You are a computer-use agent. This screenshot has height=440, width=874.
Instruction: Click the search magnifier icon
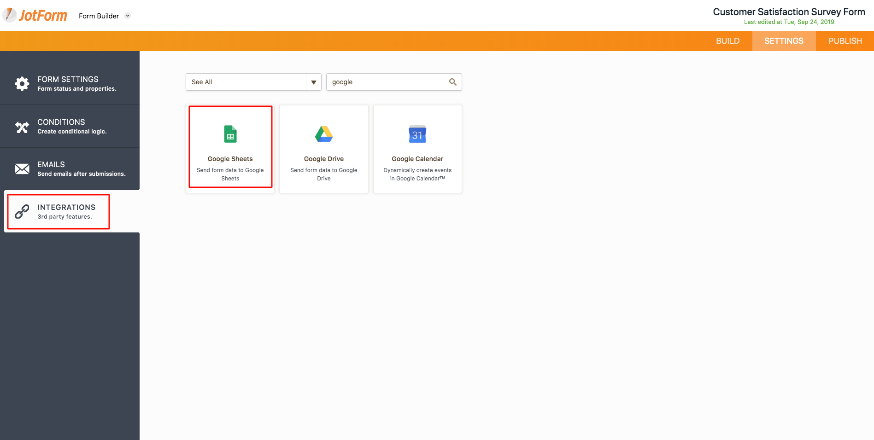453,82
